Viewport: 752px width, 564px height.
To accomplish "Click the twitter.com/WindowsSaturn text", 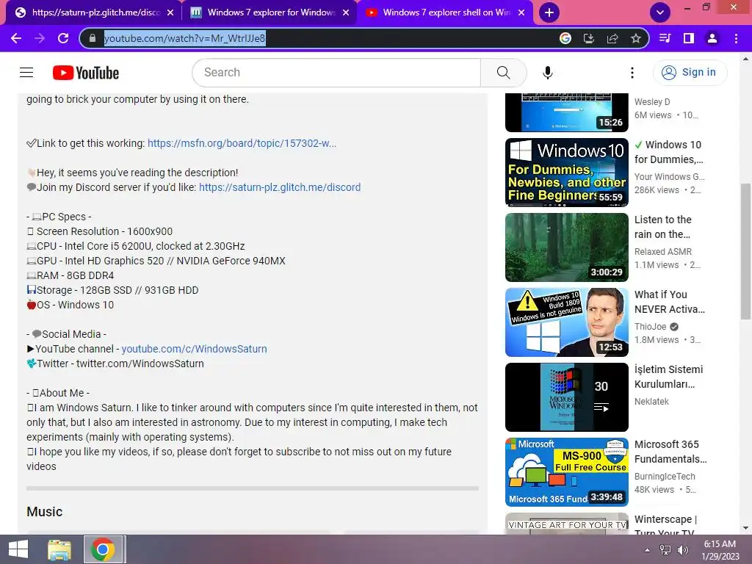I will point(140,364).
